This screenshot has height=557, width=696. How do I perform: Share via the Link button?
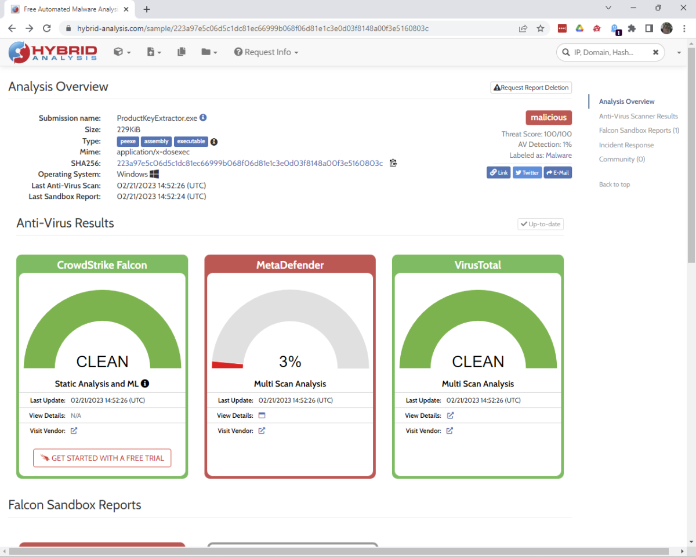(x=499, y=172)
